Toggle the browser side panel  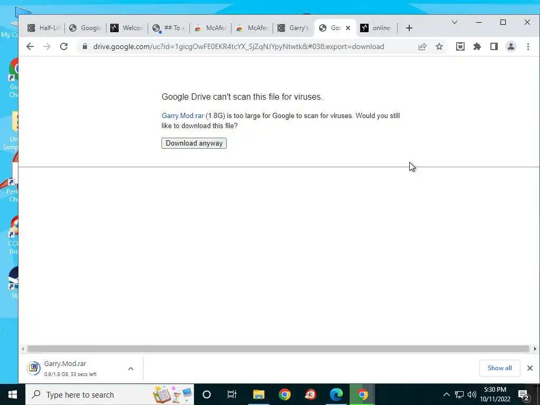(x=494, y=46)
